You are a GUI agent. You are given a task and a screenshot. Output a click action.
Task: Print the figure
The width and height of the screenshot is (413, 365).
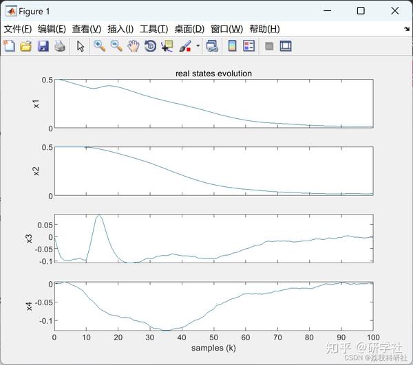60,46
